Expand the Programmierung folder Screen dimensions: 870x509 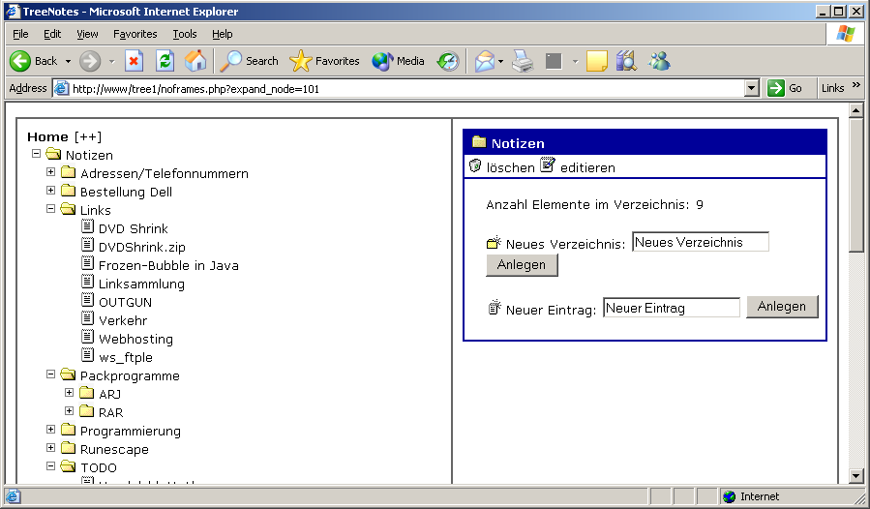click(51, 429)
